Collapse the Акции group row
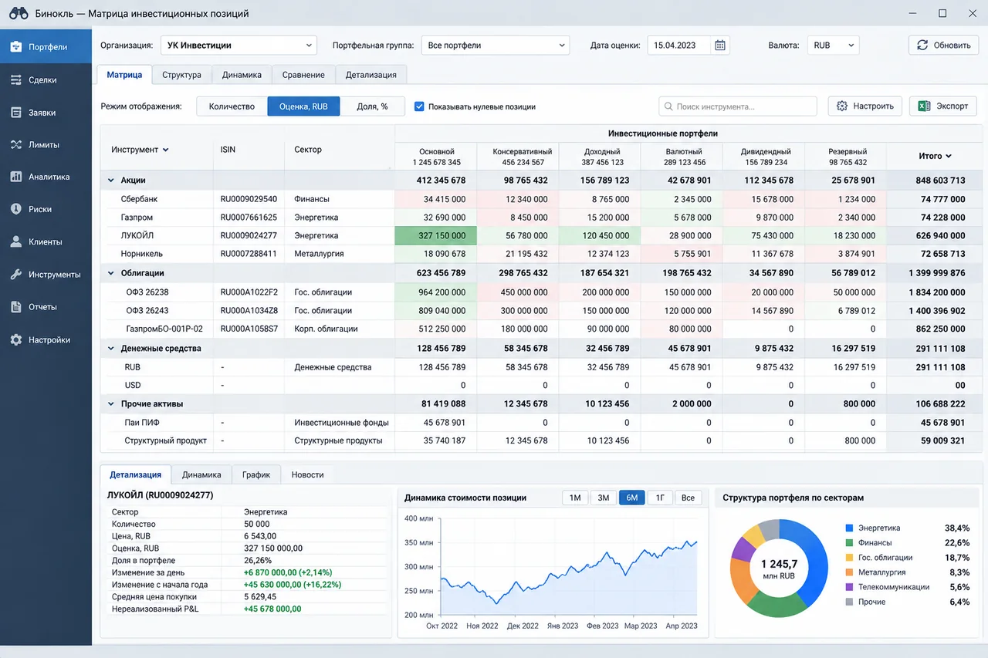The image size is (988, 658). point(111,181)
